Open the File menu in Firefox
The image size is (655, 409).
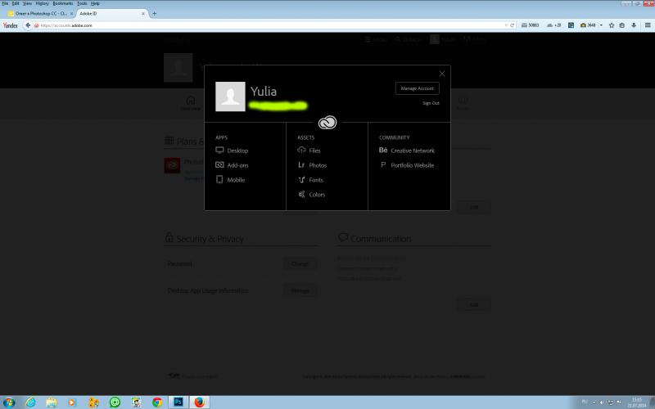coord(5,3)
